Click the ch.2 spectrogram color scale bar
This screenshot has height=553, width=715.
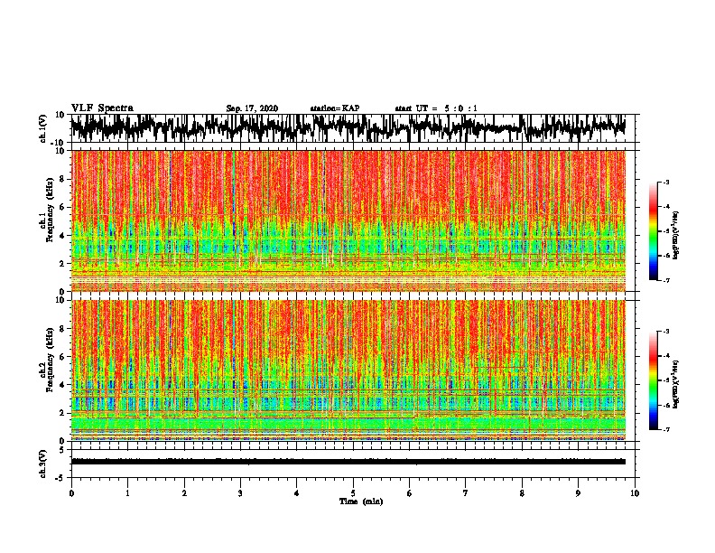tap(653, 380)
